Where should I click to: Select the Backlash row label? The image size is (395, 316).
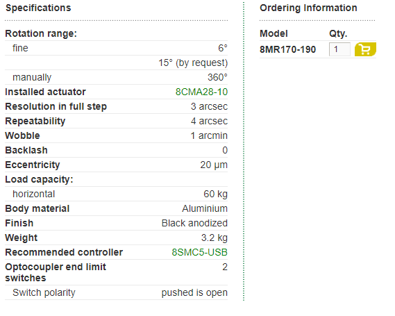[x=26, y=150]
